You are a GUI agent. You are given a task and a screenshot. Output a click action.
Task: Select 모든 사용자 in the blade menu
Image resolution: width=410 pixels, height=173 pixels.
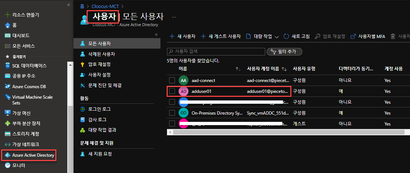pos(117,43)
